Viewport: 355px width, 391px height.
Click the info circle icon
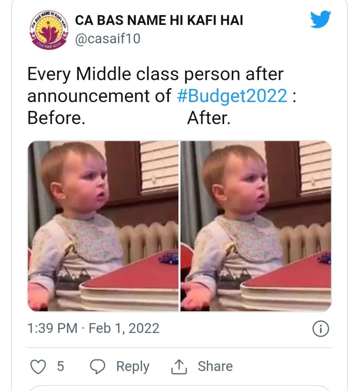point(321,329)
